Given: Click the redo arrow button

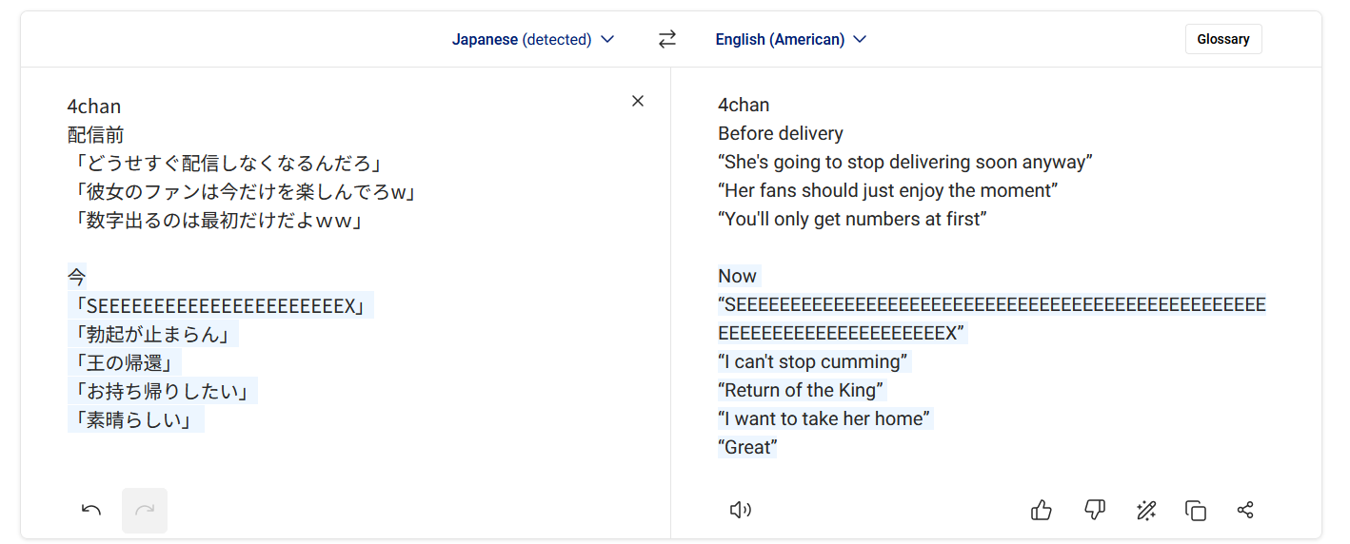Looking at the screenshot, I should click(145, 510).
